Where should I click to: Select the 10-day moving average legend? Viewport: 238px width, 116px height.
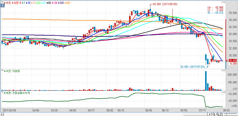(x=29, y=3)
